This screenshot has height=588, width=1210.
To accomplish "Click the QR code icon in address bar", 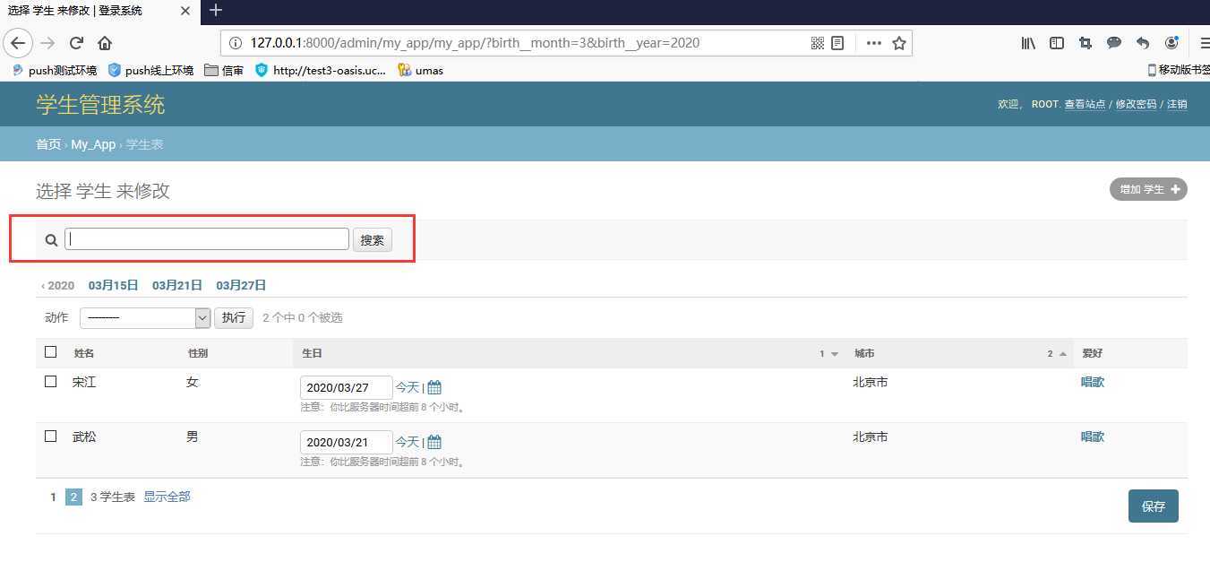I will tap(817, 43).
